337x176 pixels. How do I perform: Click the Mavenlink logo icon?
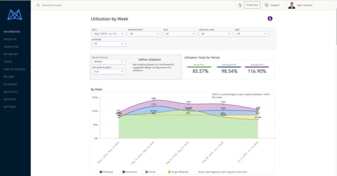[x=14, y=14]
